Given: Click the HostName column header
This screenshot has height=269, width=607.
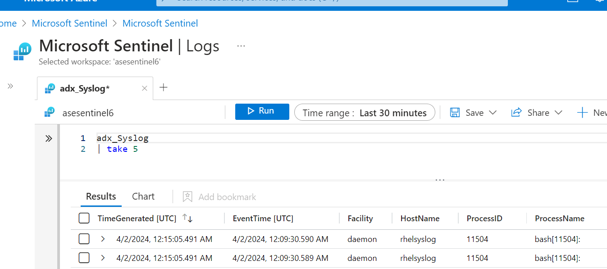Looking at the screenshot, I should 420,219.
